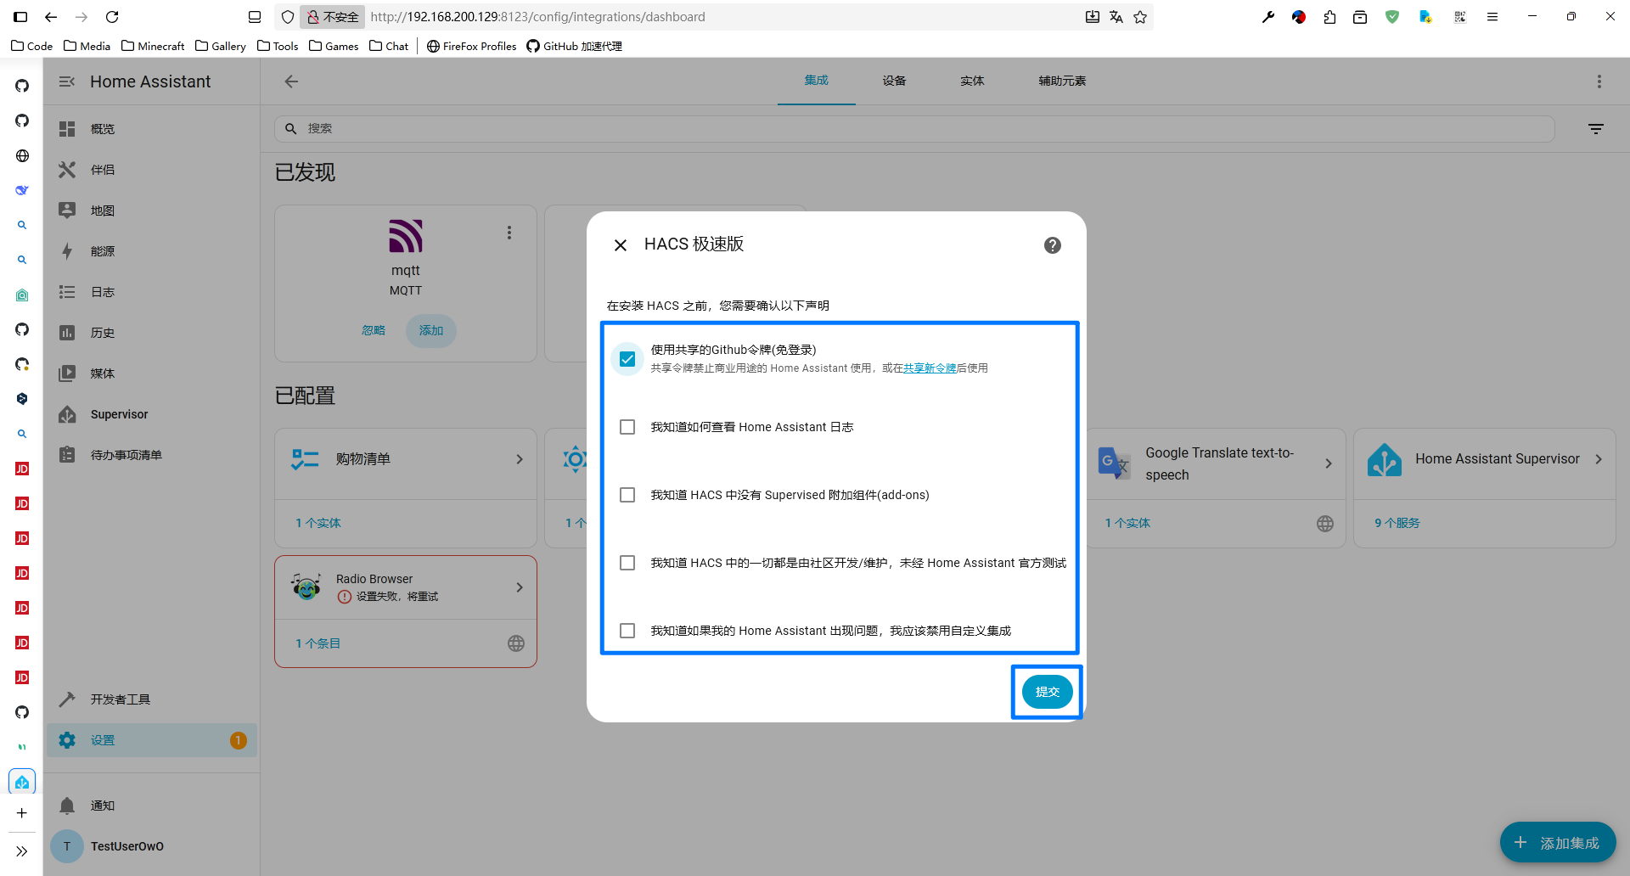Switch to the 辅助元素 tab
The height and width of the screenshot is (876, 1630).
click(x=1062, y=81)
